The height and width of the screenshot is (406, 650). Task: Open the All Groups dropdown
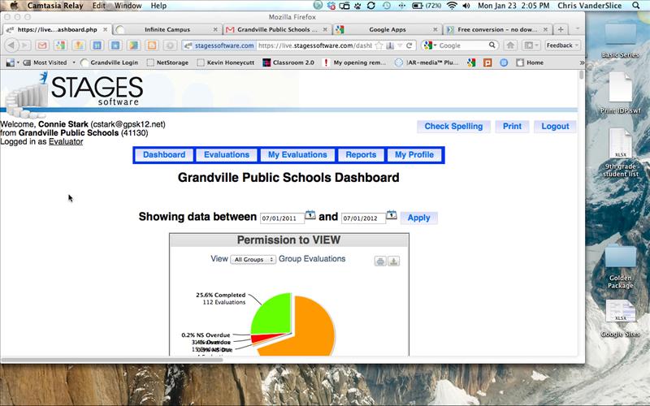(x=253, y=259)
